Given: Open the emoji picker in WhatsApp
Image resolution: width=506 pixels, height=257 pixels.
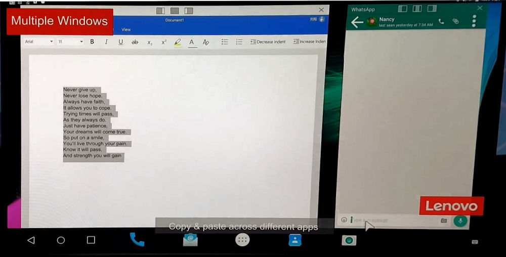Looking at the screenshot, I should [344, 220].
